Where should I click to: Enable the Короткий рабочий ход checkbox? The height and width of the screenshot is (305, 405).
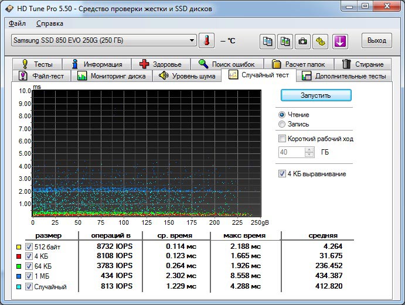(283, 139)
